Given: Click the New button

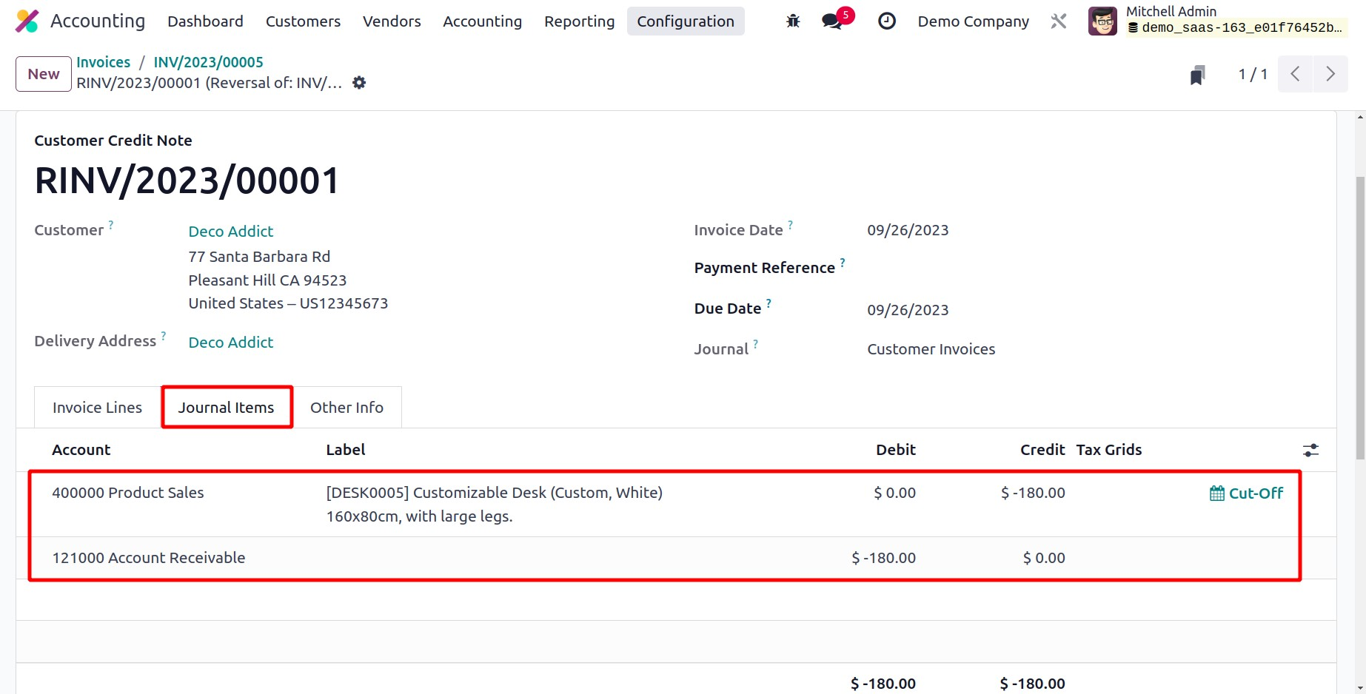Looking at the screenshot, I should (x=44, y=74).
